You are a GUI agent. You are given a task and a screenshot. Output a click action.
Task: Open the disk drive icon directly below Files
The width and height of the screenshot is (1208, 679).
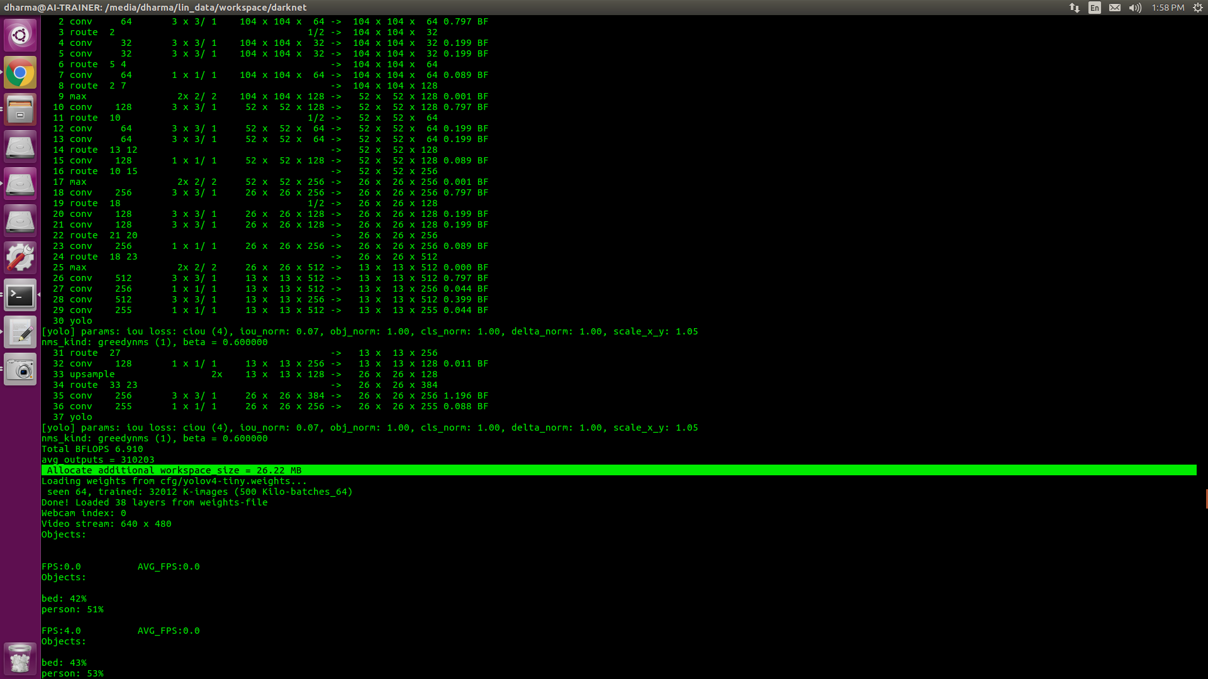coord(20,147)
